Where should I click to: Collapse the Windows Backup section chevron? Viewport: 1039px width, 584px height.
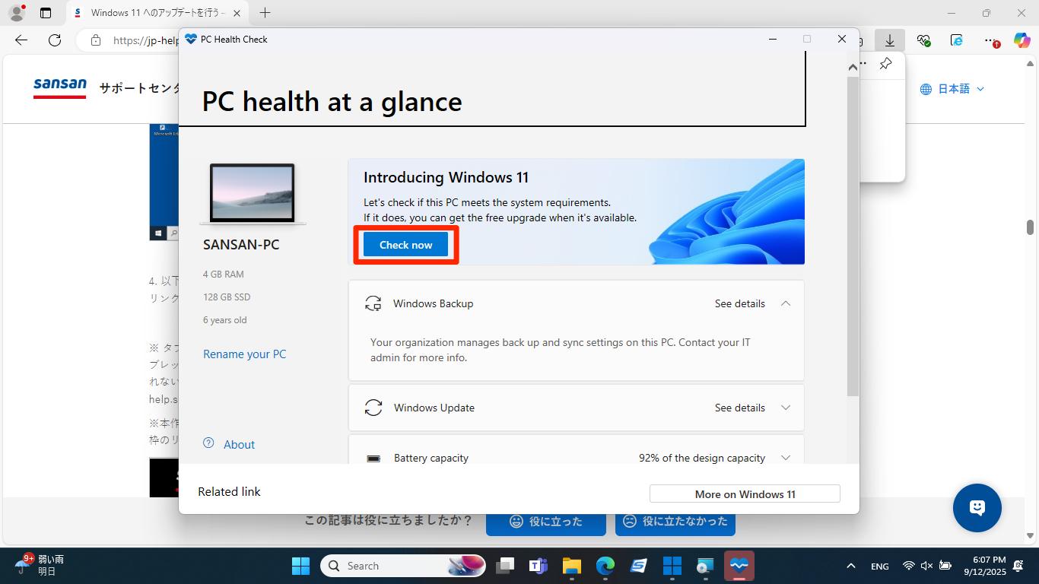click(786, 303)
